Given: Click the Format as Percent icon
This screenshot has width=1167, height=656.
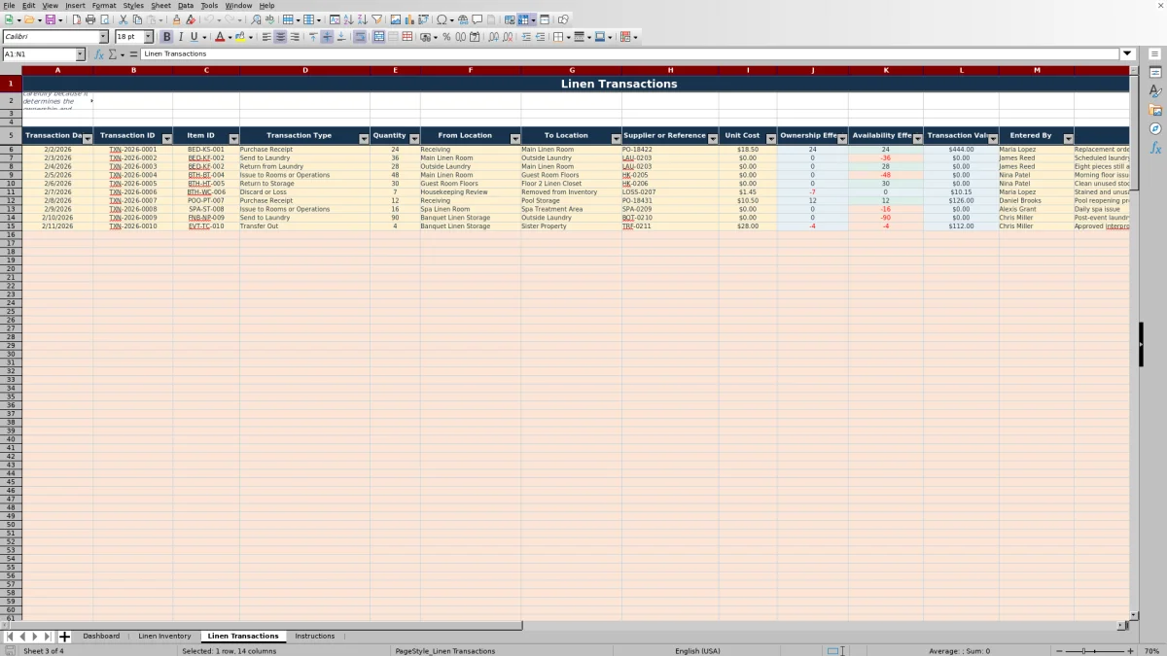Looking at the screenshot, I should pyautogui.click(x=446, y=37).
